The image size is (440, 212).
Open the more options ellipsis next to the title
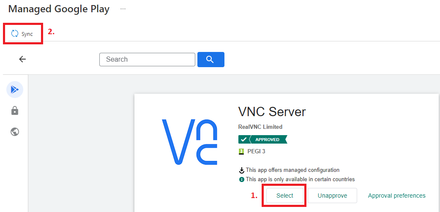click(123, 9)
